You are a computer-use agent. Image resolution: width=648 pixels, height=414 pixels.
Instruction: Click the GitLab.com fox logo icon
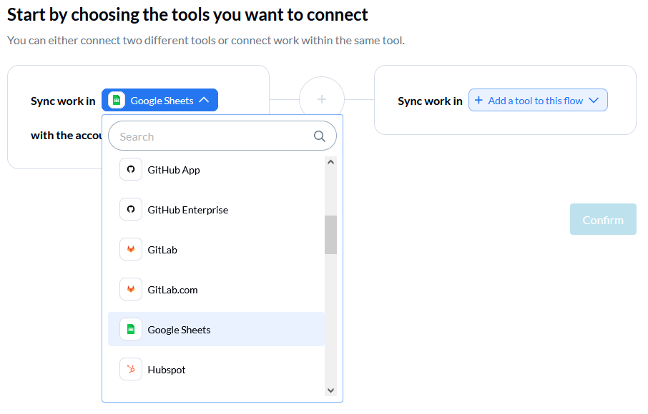pos(131,290)
